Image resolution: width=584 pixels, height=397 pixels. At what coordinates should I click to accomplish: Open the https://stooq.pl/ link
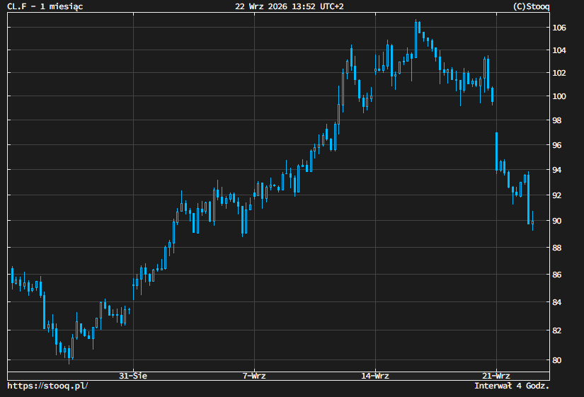(x=47, y=386)
